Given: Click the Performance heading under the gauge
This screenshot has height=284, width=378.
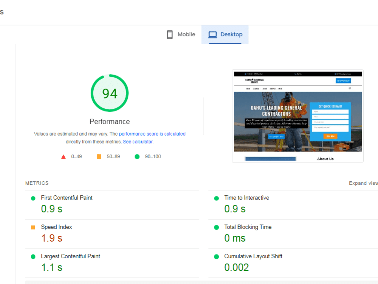Looking at the screenshot, I should click(x=110, y=122).
